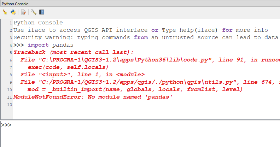Click the '_builtin_import' traceback line
Viewport: 280px width, 147px height.
click(135, 89)
